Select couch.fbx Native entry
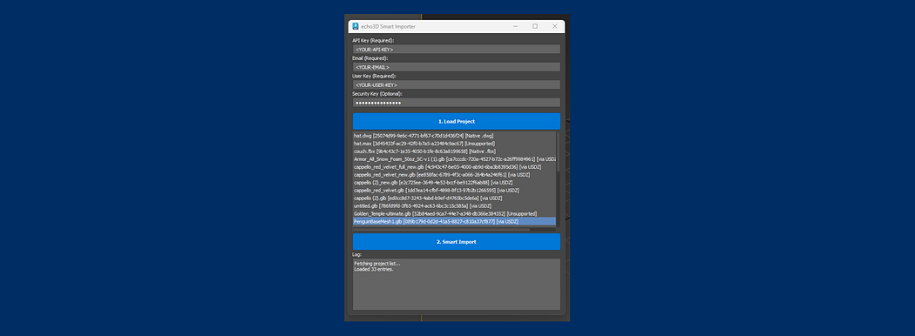 (454, 151)
